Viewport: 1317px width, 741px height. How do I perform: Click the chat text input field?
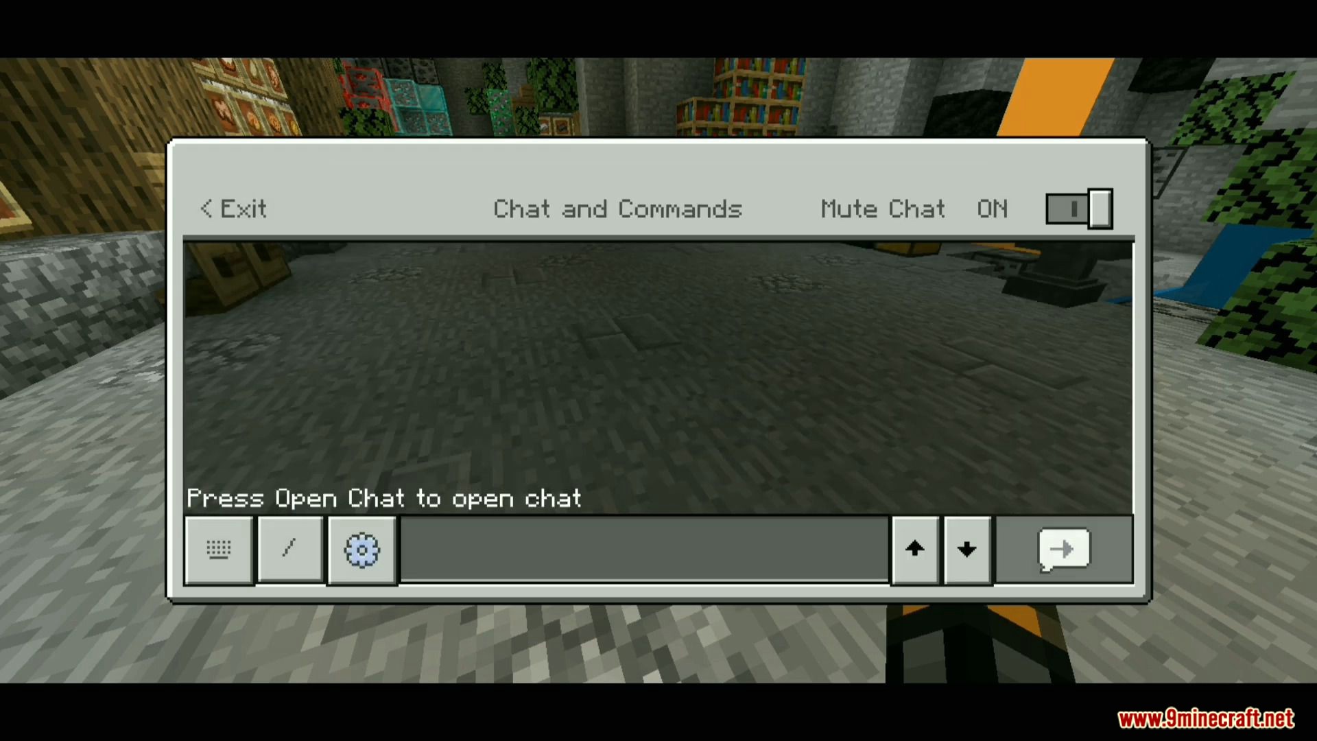[645, 549]
